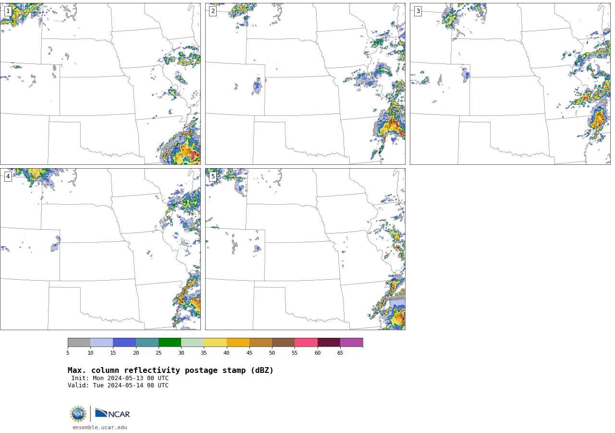
Task: Click the teal 20-25 dBZ swatch
Action: tap(147, 342)
